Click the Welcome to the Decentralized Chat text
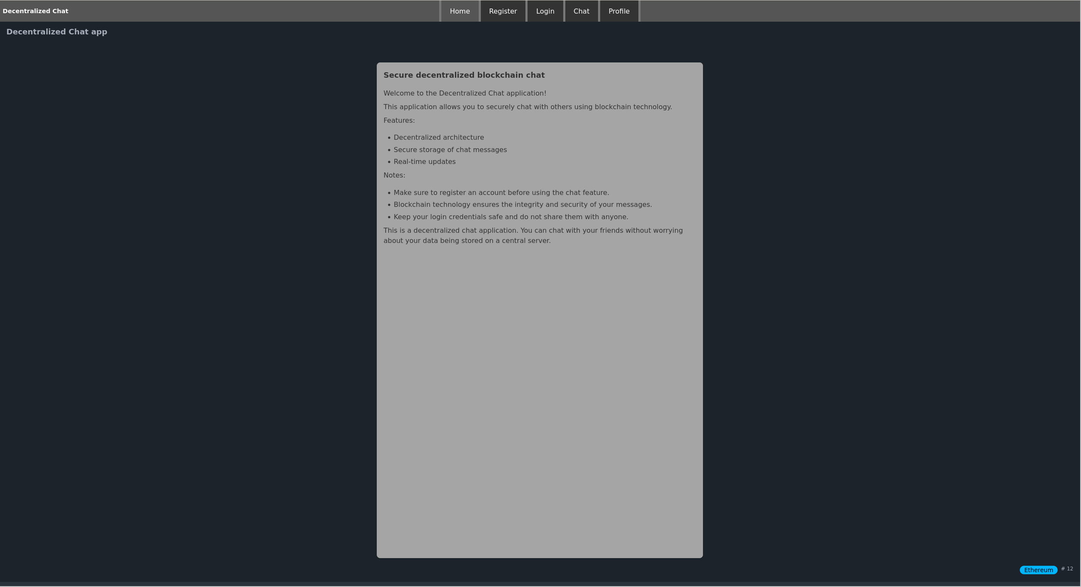This screenshot has width=1081, height=587. 465,93
